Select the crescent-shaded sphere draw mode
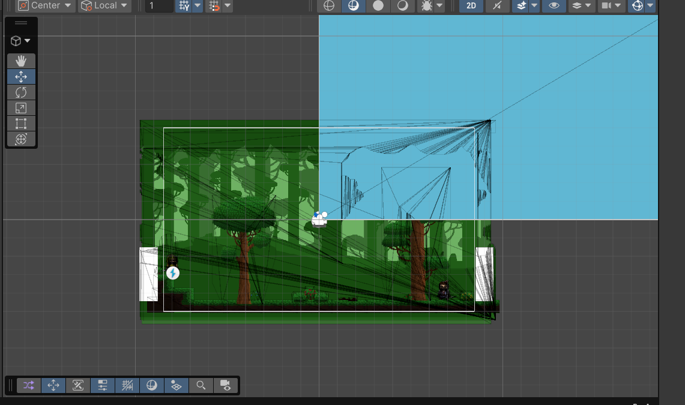 [x=403, y=5]
